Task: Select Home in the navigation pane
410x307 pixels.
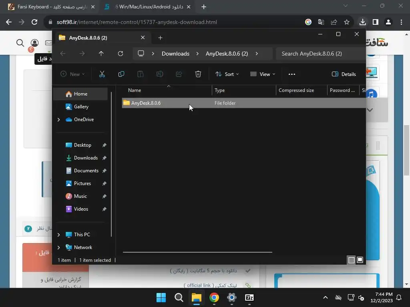Action: (x=80, y=94)
